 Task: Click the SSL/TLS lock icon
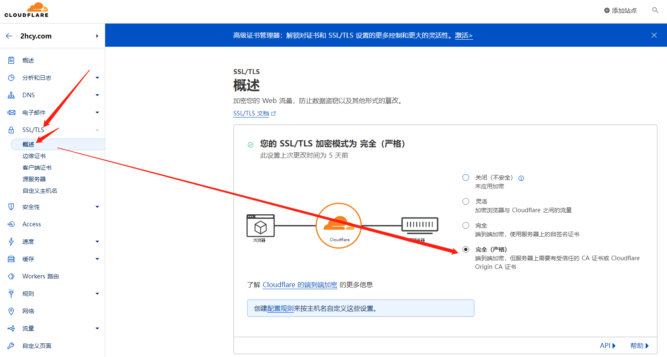point(11,130)
